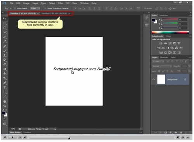Select the Spot Healing Brush tool
Viewport: 194px width, 142px height.
[5, 46]
